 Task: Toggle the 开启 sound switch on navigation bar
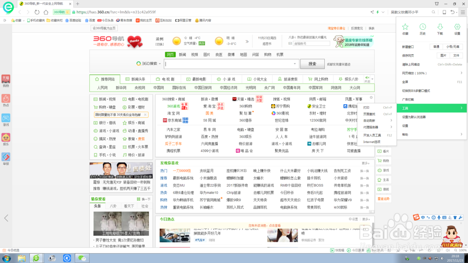point(367,79)
